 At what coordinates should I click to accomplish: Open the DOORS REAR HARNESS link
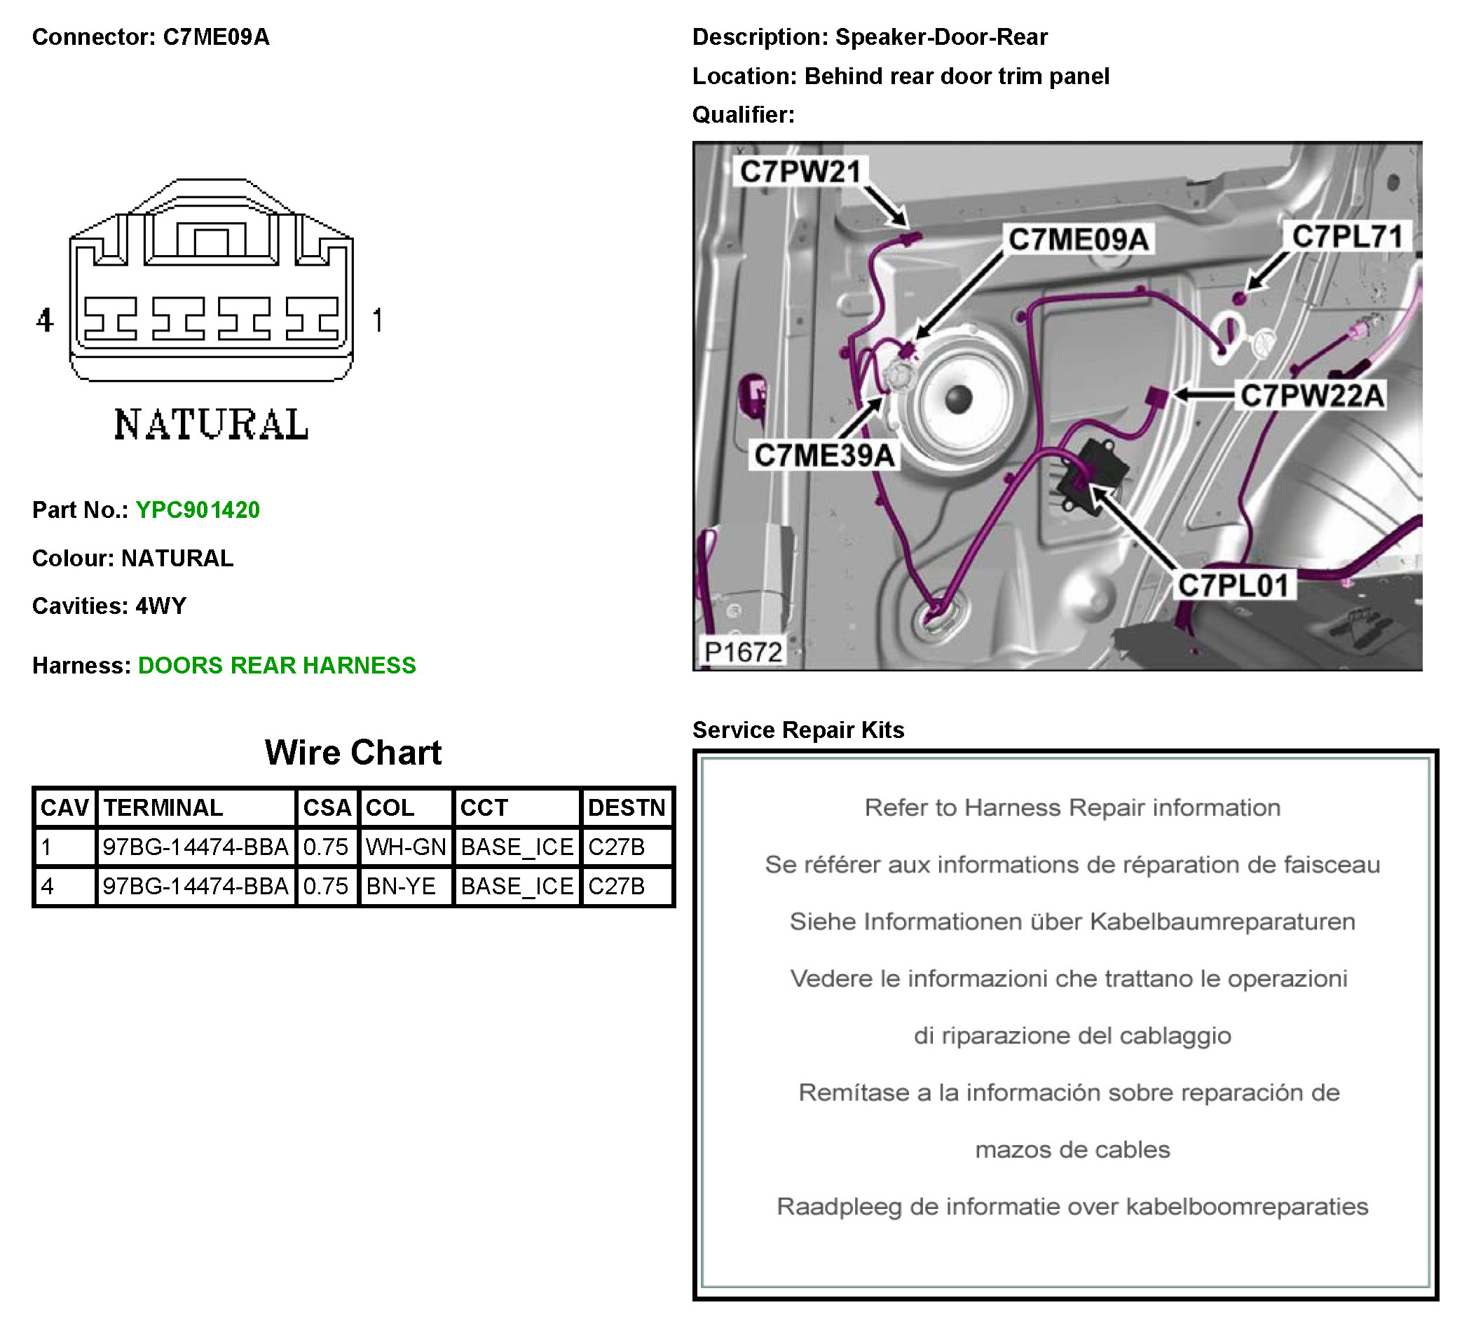coord(276,665)
